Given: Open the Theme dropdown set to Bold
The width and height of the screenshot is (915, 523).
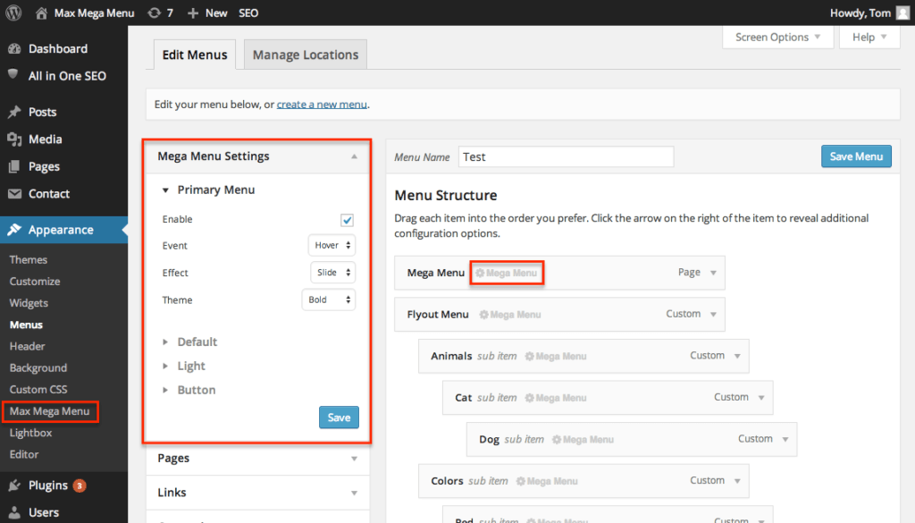Looking at the screenshot, I should (x=329, y=299).
